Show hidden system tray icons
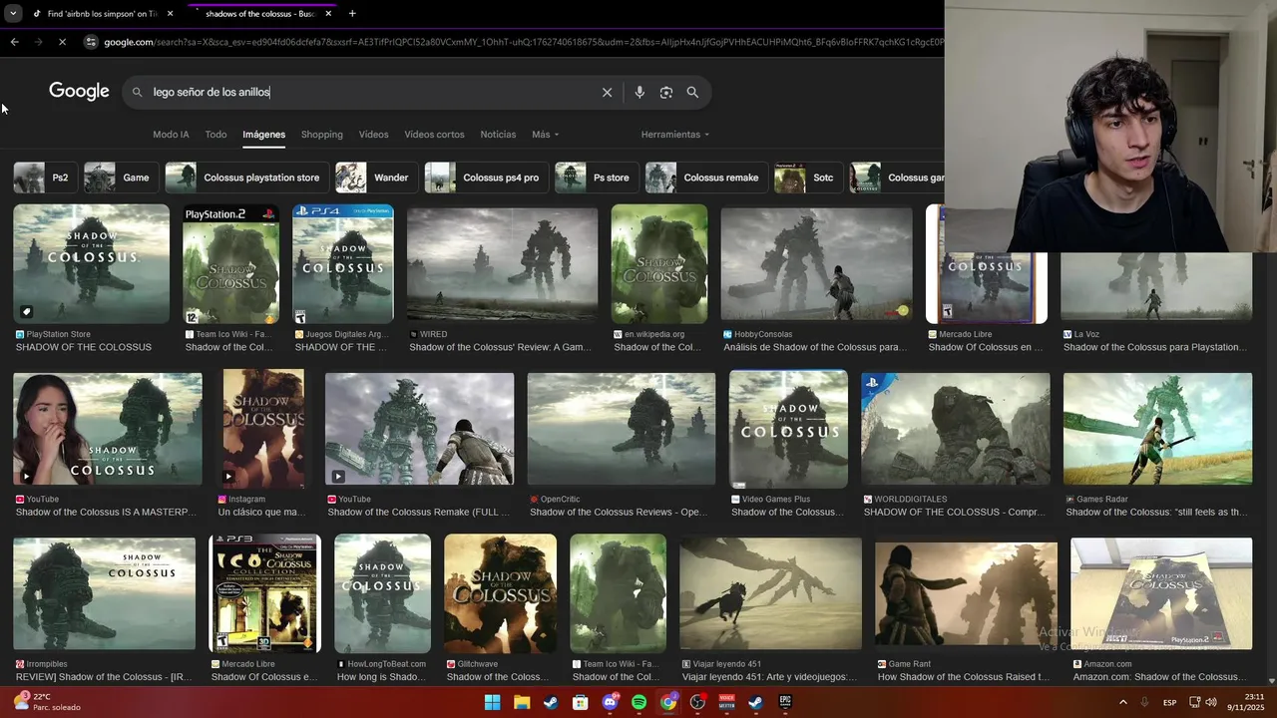This screenshot has height=718, width=1277. tap(1122, 702)
